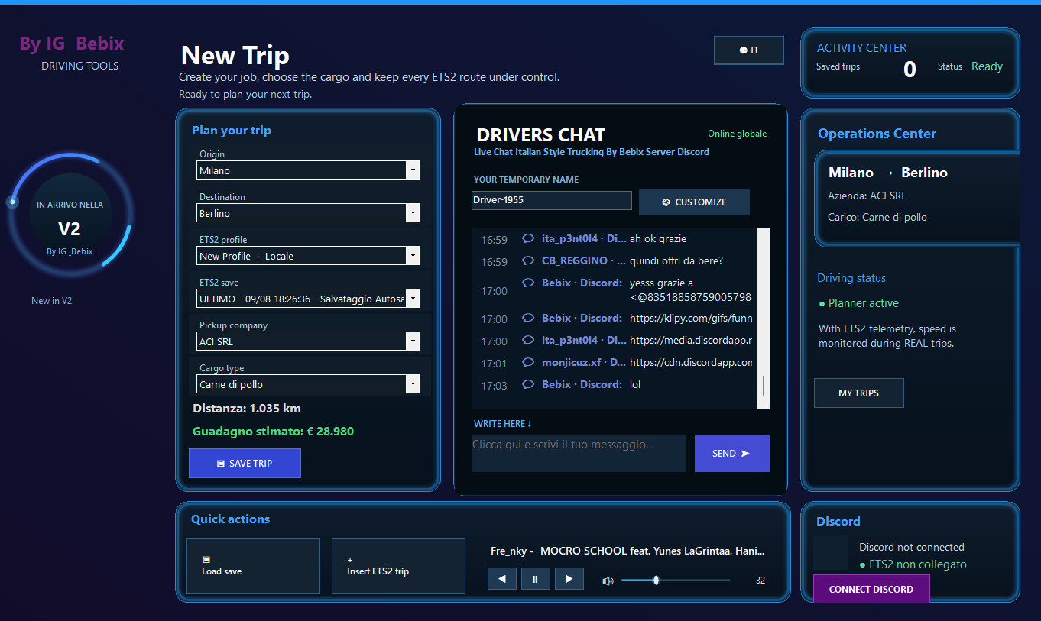Click the cdn.discordapp link in the chat

[x=691, y=362]
